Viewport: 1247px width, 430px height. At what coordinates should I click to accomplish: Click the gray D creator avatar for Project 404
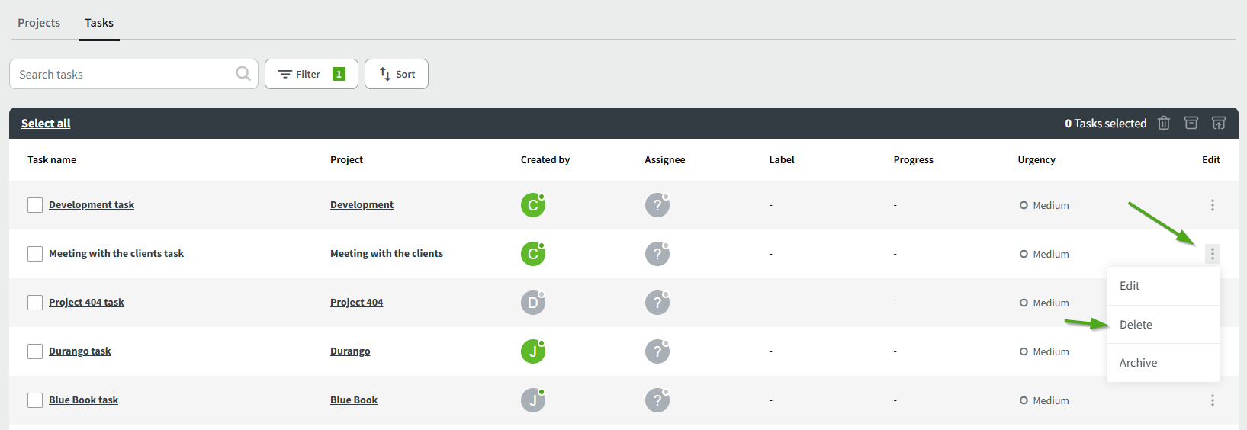[x=532, y=303]
